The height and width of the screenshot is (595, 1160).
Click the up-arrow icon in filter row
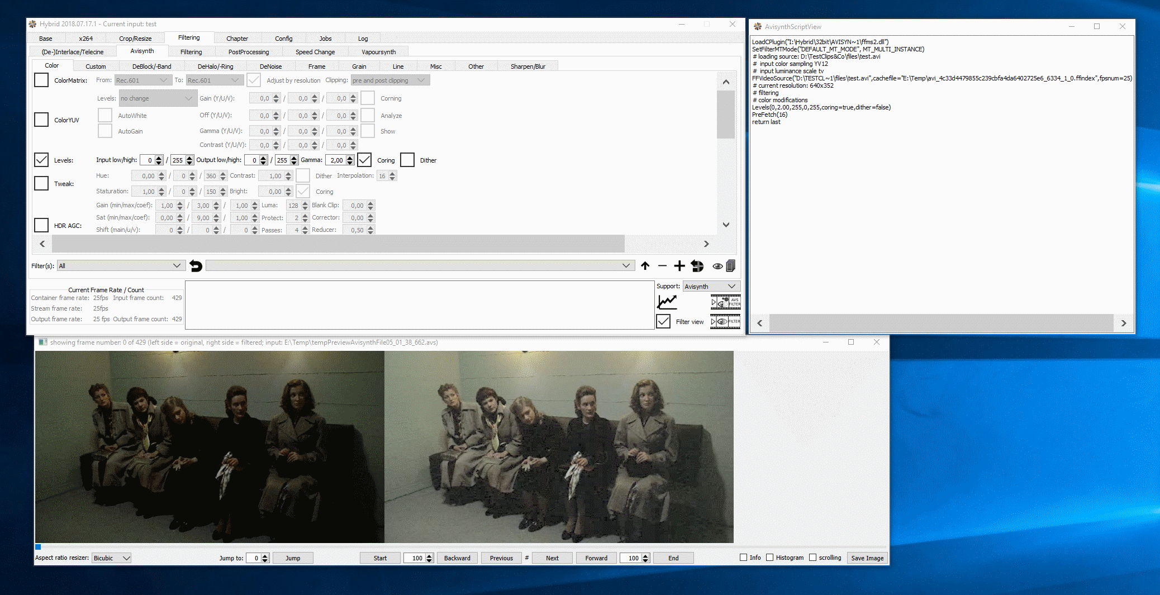pyautogui.click(x=645, y=266)
